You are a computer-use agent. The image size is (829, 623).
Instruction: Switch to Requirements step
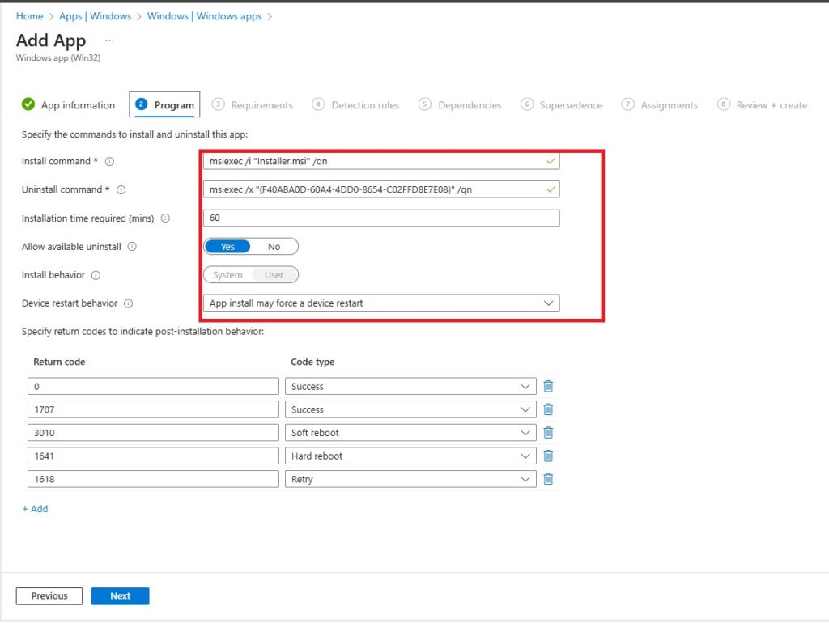pyautogui.click(x=253, y=105)
